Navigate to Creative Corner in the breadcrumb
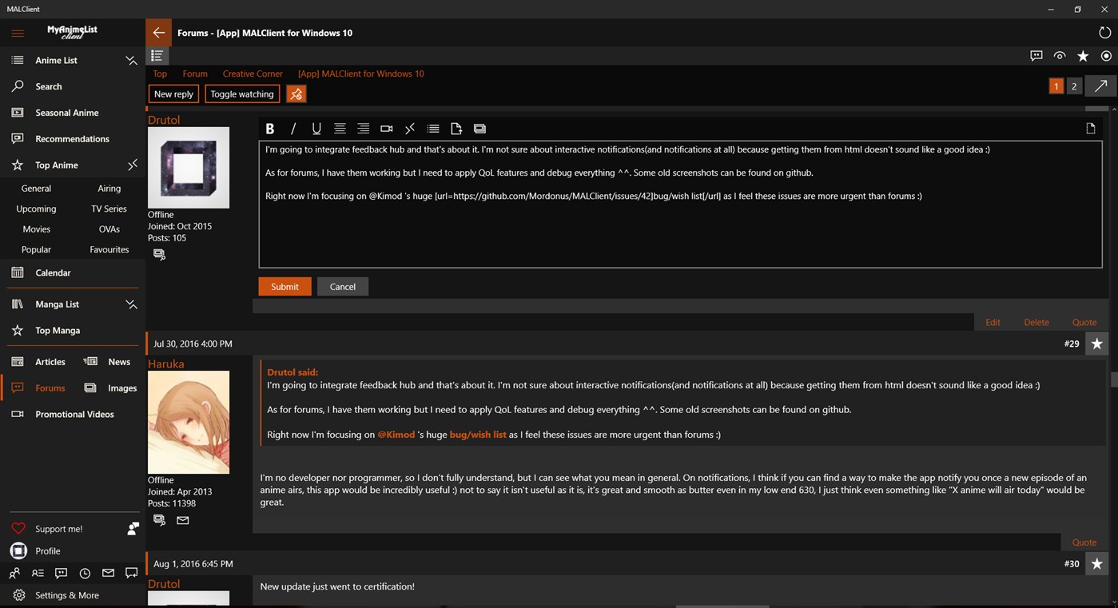 253,73
